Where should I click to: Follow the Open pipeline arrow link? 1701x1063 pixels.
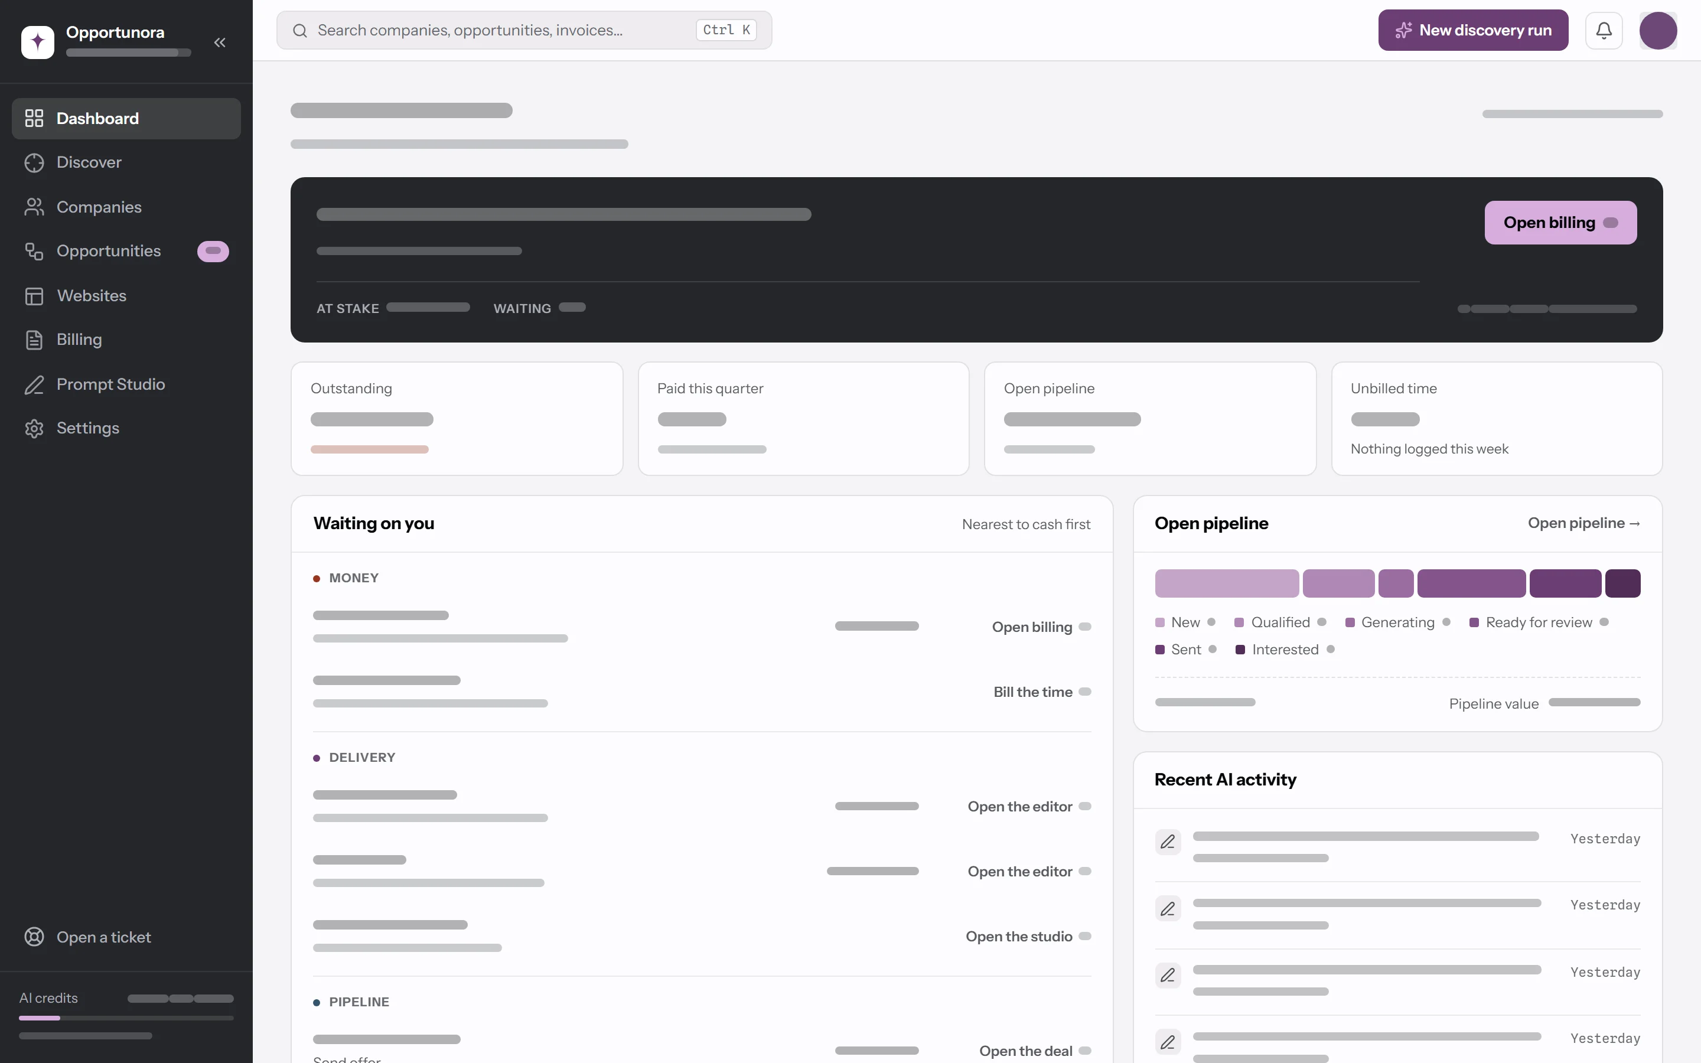coord(1583,523)
